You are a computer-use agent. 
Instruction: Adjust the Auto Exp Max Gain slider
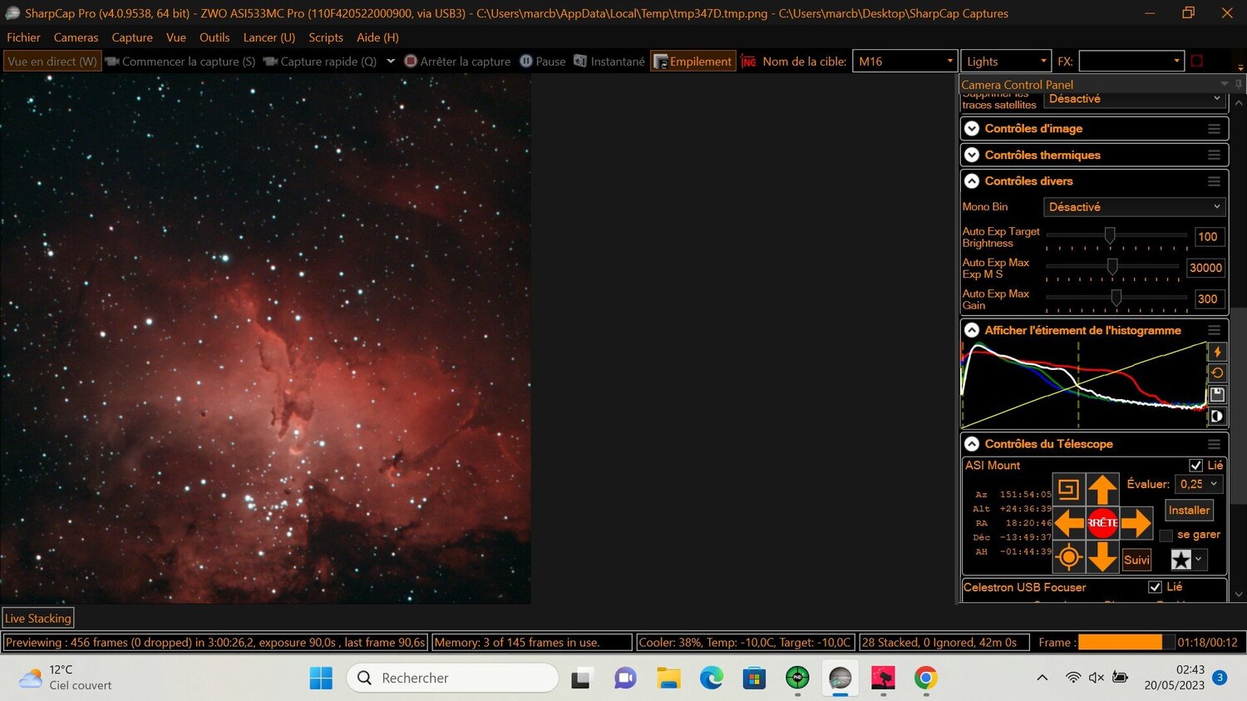1116,298
